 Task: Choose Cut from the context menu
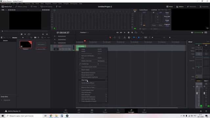[x=93, y=58]
